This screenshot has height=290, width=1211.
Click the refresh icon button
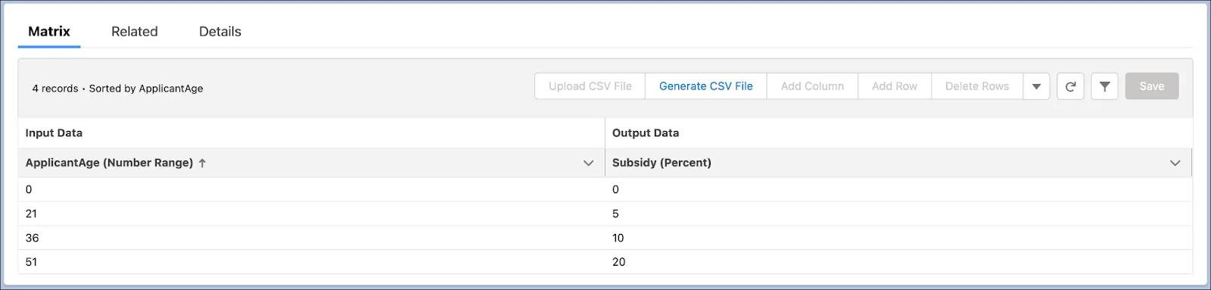(1070, 86)
